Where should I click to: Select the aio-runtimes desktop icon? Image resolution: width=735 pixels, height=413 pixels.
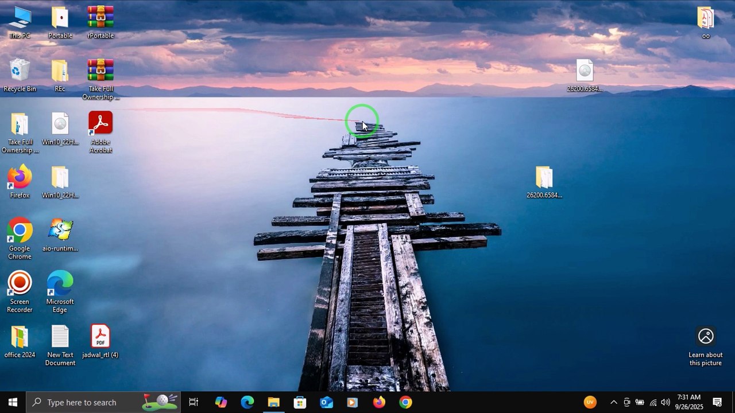(60, 235)
